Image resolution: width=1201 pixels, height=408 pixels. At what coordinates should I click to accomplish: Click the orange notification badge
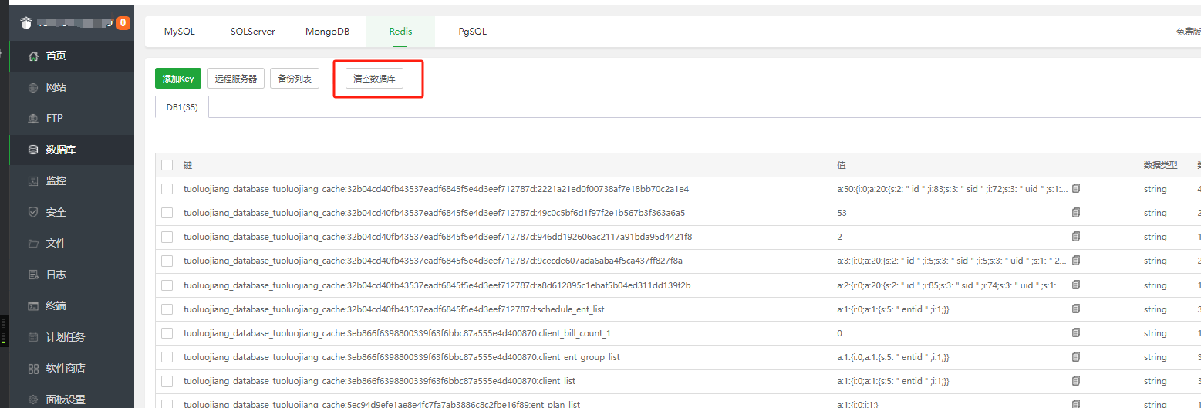(123, 23)
